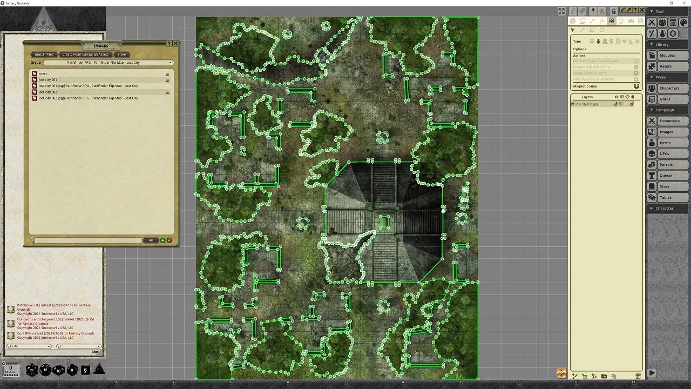This screenshot has width=691, height=389.
Task: Roll the d4 pyramid die
Action: pyautogui.click(x=99, y=370)
